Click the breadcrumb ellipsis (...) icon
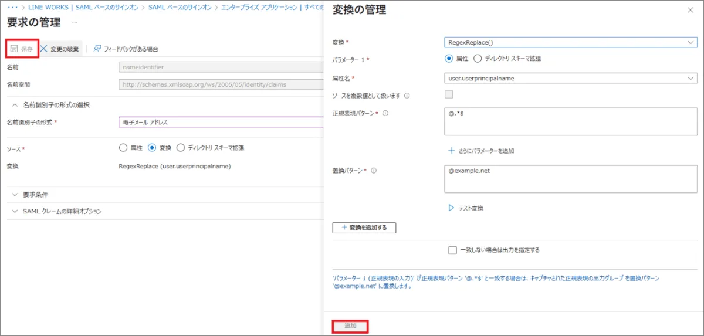This screenshot has width=704, height=336. click(12, 7)
